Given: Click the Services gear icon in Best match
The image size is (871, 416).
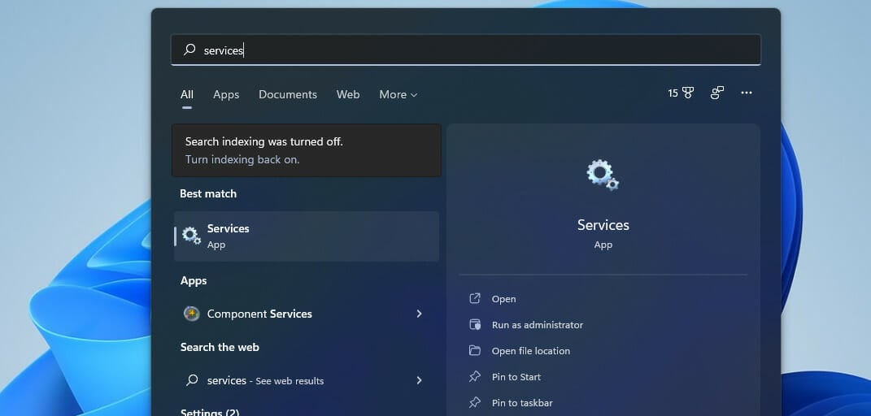Looking at the screenshot, I should pyautogui.click(x=192, y=236).
